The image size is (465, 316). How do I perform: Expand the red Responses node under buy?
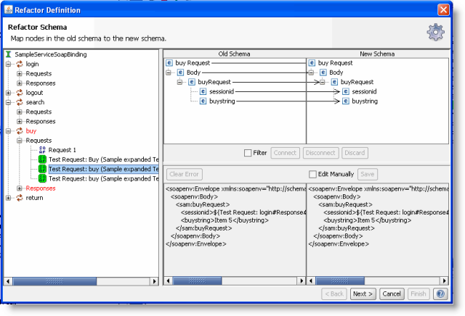point(20,188)
